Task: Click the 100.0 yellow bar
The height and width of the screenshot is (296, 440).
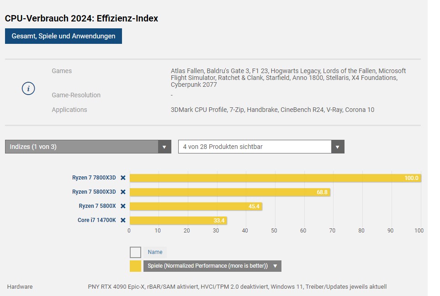Action: (x=276, y=178)
